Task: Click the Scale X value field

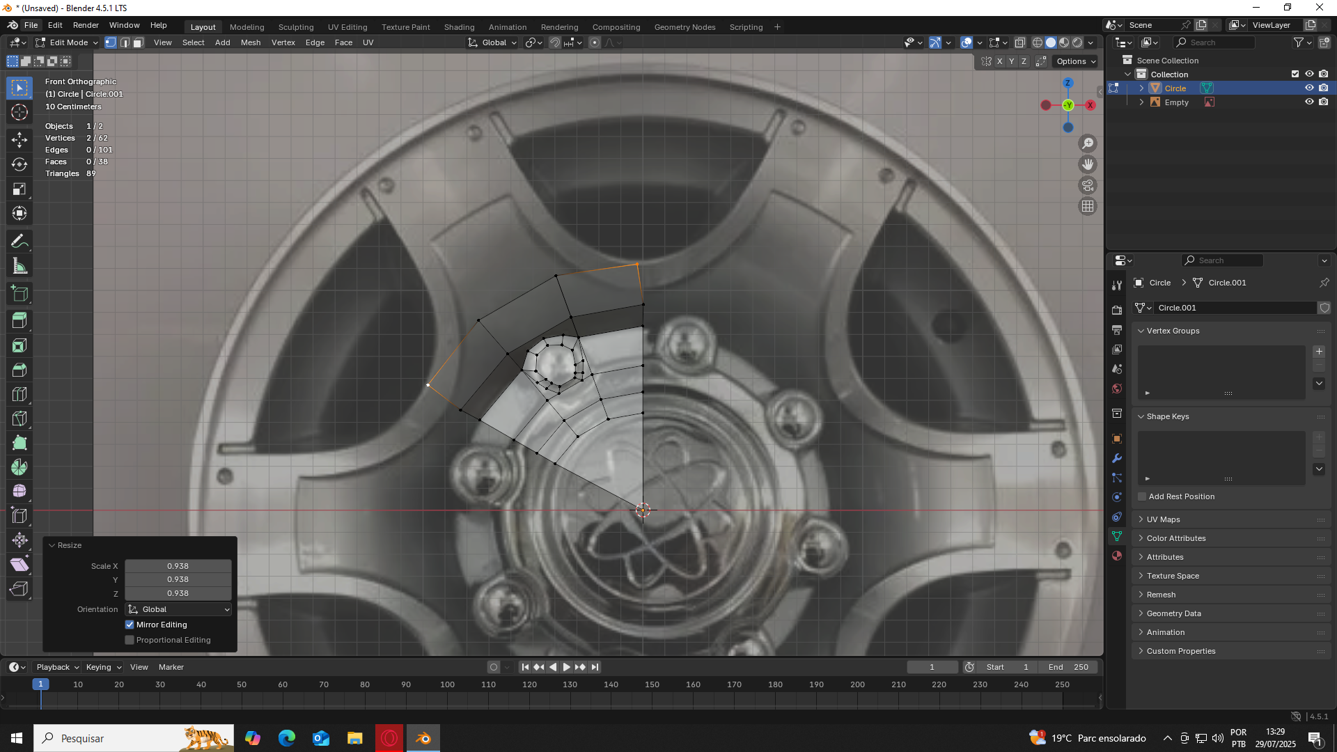Action: [178, 566]
